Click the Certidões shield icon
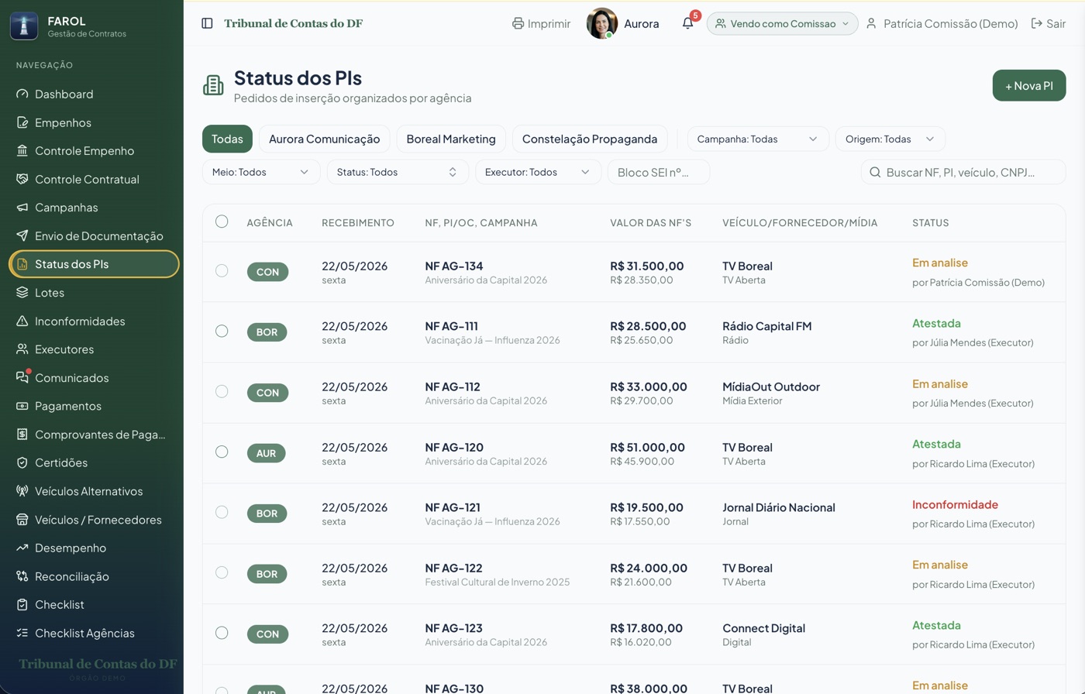1085x694 pixels. 22,462
